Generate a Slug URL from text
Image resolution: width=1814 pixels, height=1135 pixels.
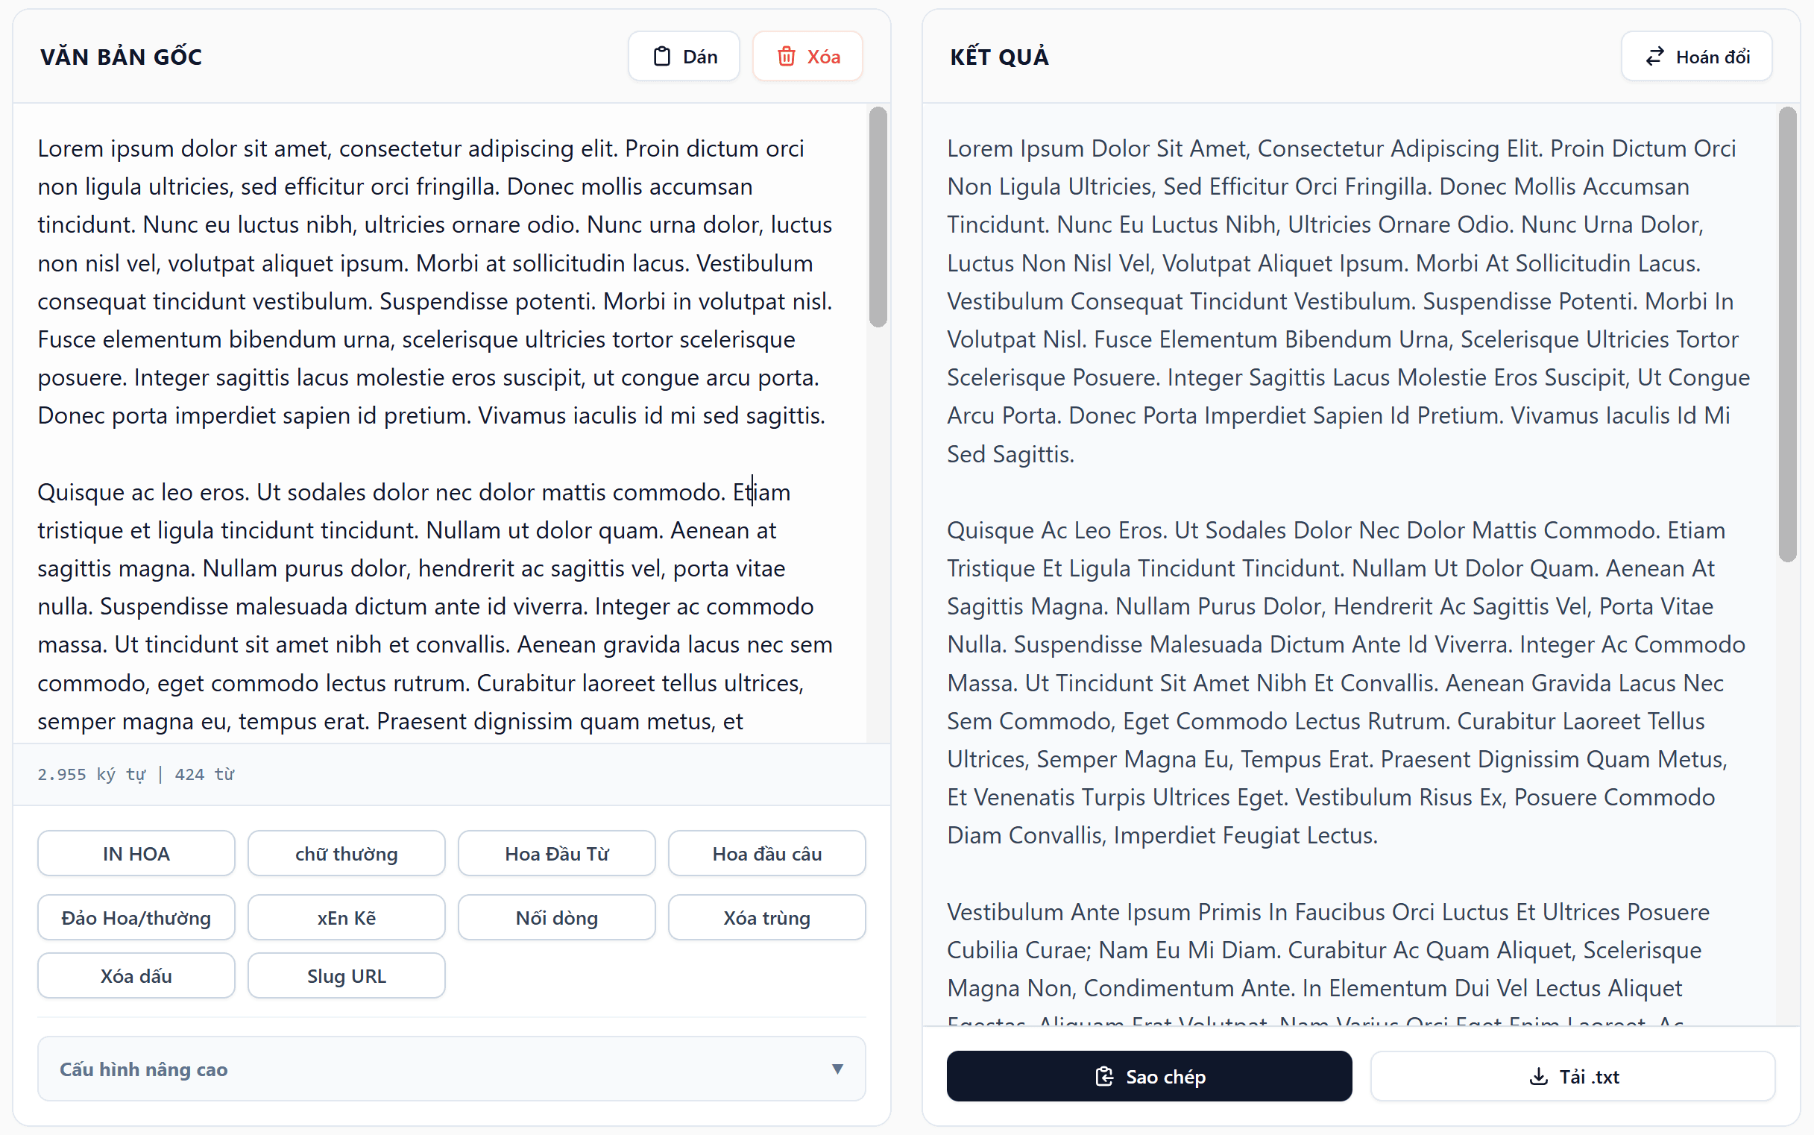tap(346, 976)
